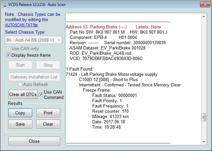Viewport: 212px width, 151px height.
Task: Click the Reset counter: 170 line
Action: pos(110,111)
